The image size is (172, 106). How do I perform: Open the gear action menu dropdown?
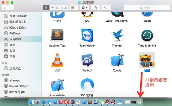85,8
